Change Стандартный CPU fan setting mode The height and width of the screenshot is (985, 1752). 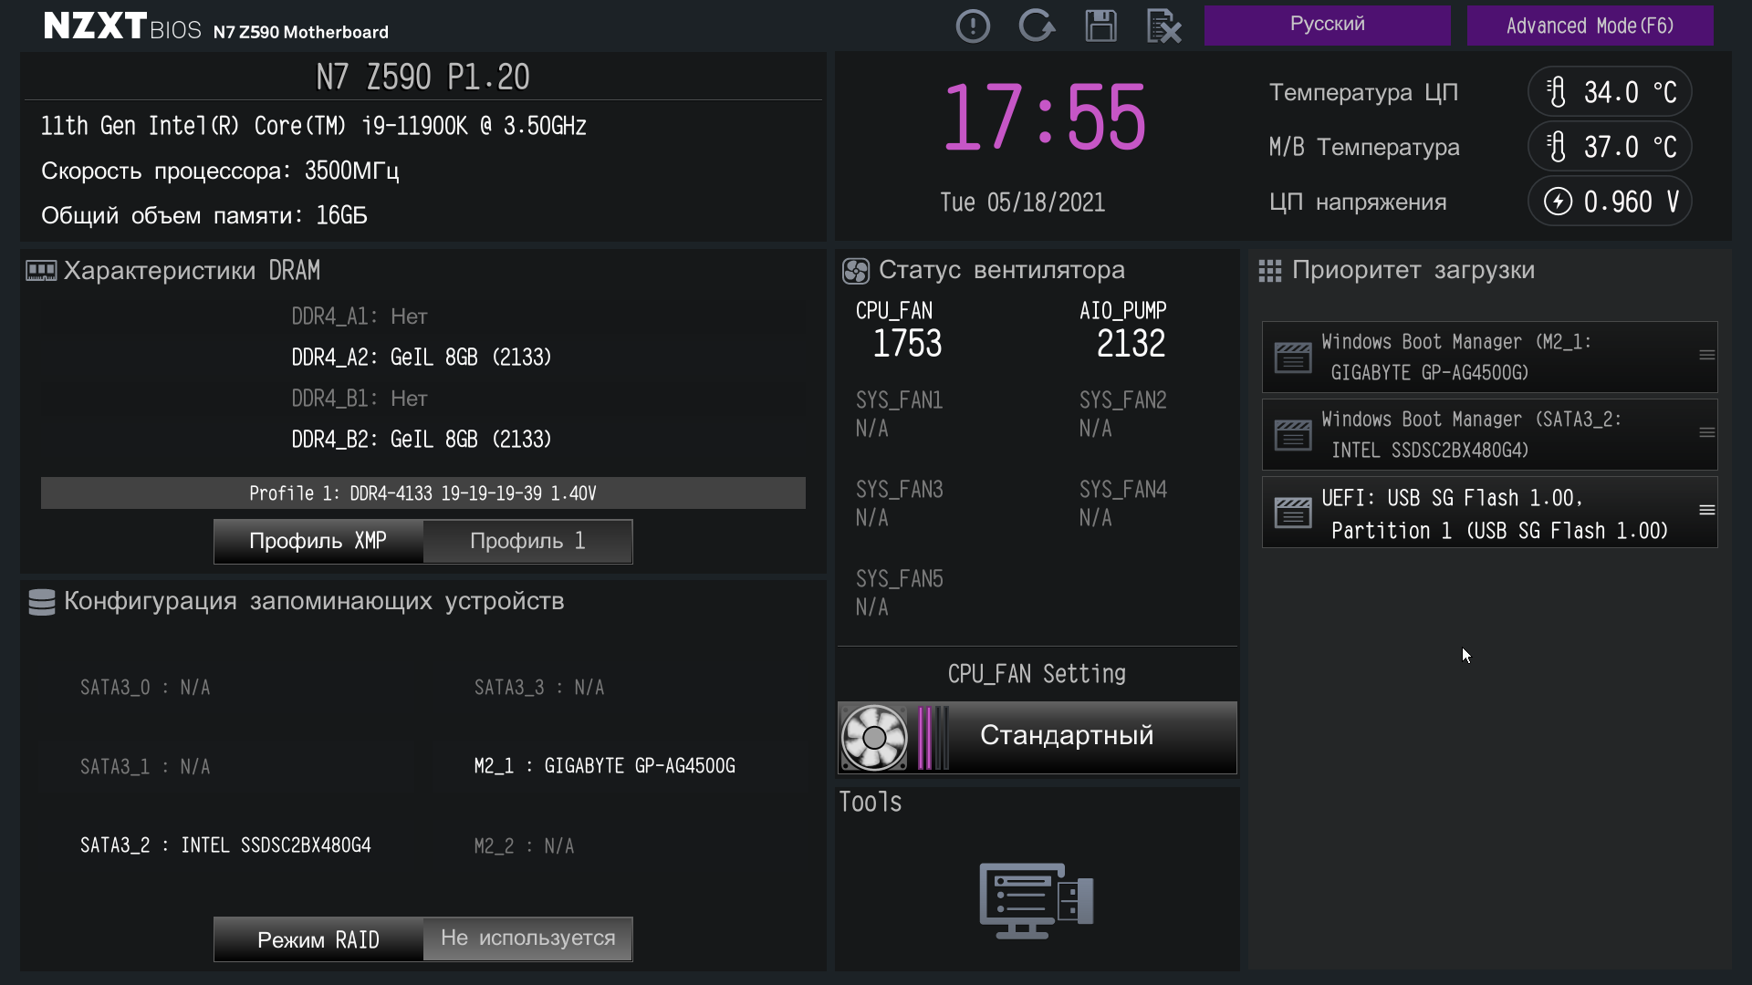pyautogui.click(x=1066, y=736)
